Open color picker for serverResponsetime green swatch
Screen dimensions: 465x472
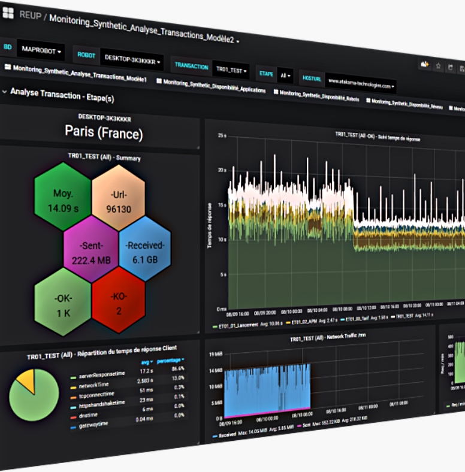[73, 378]
